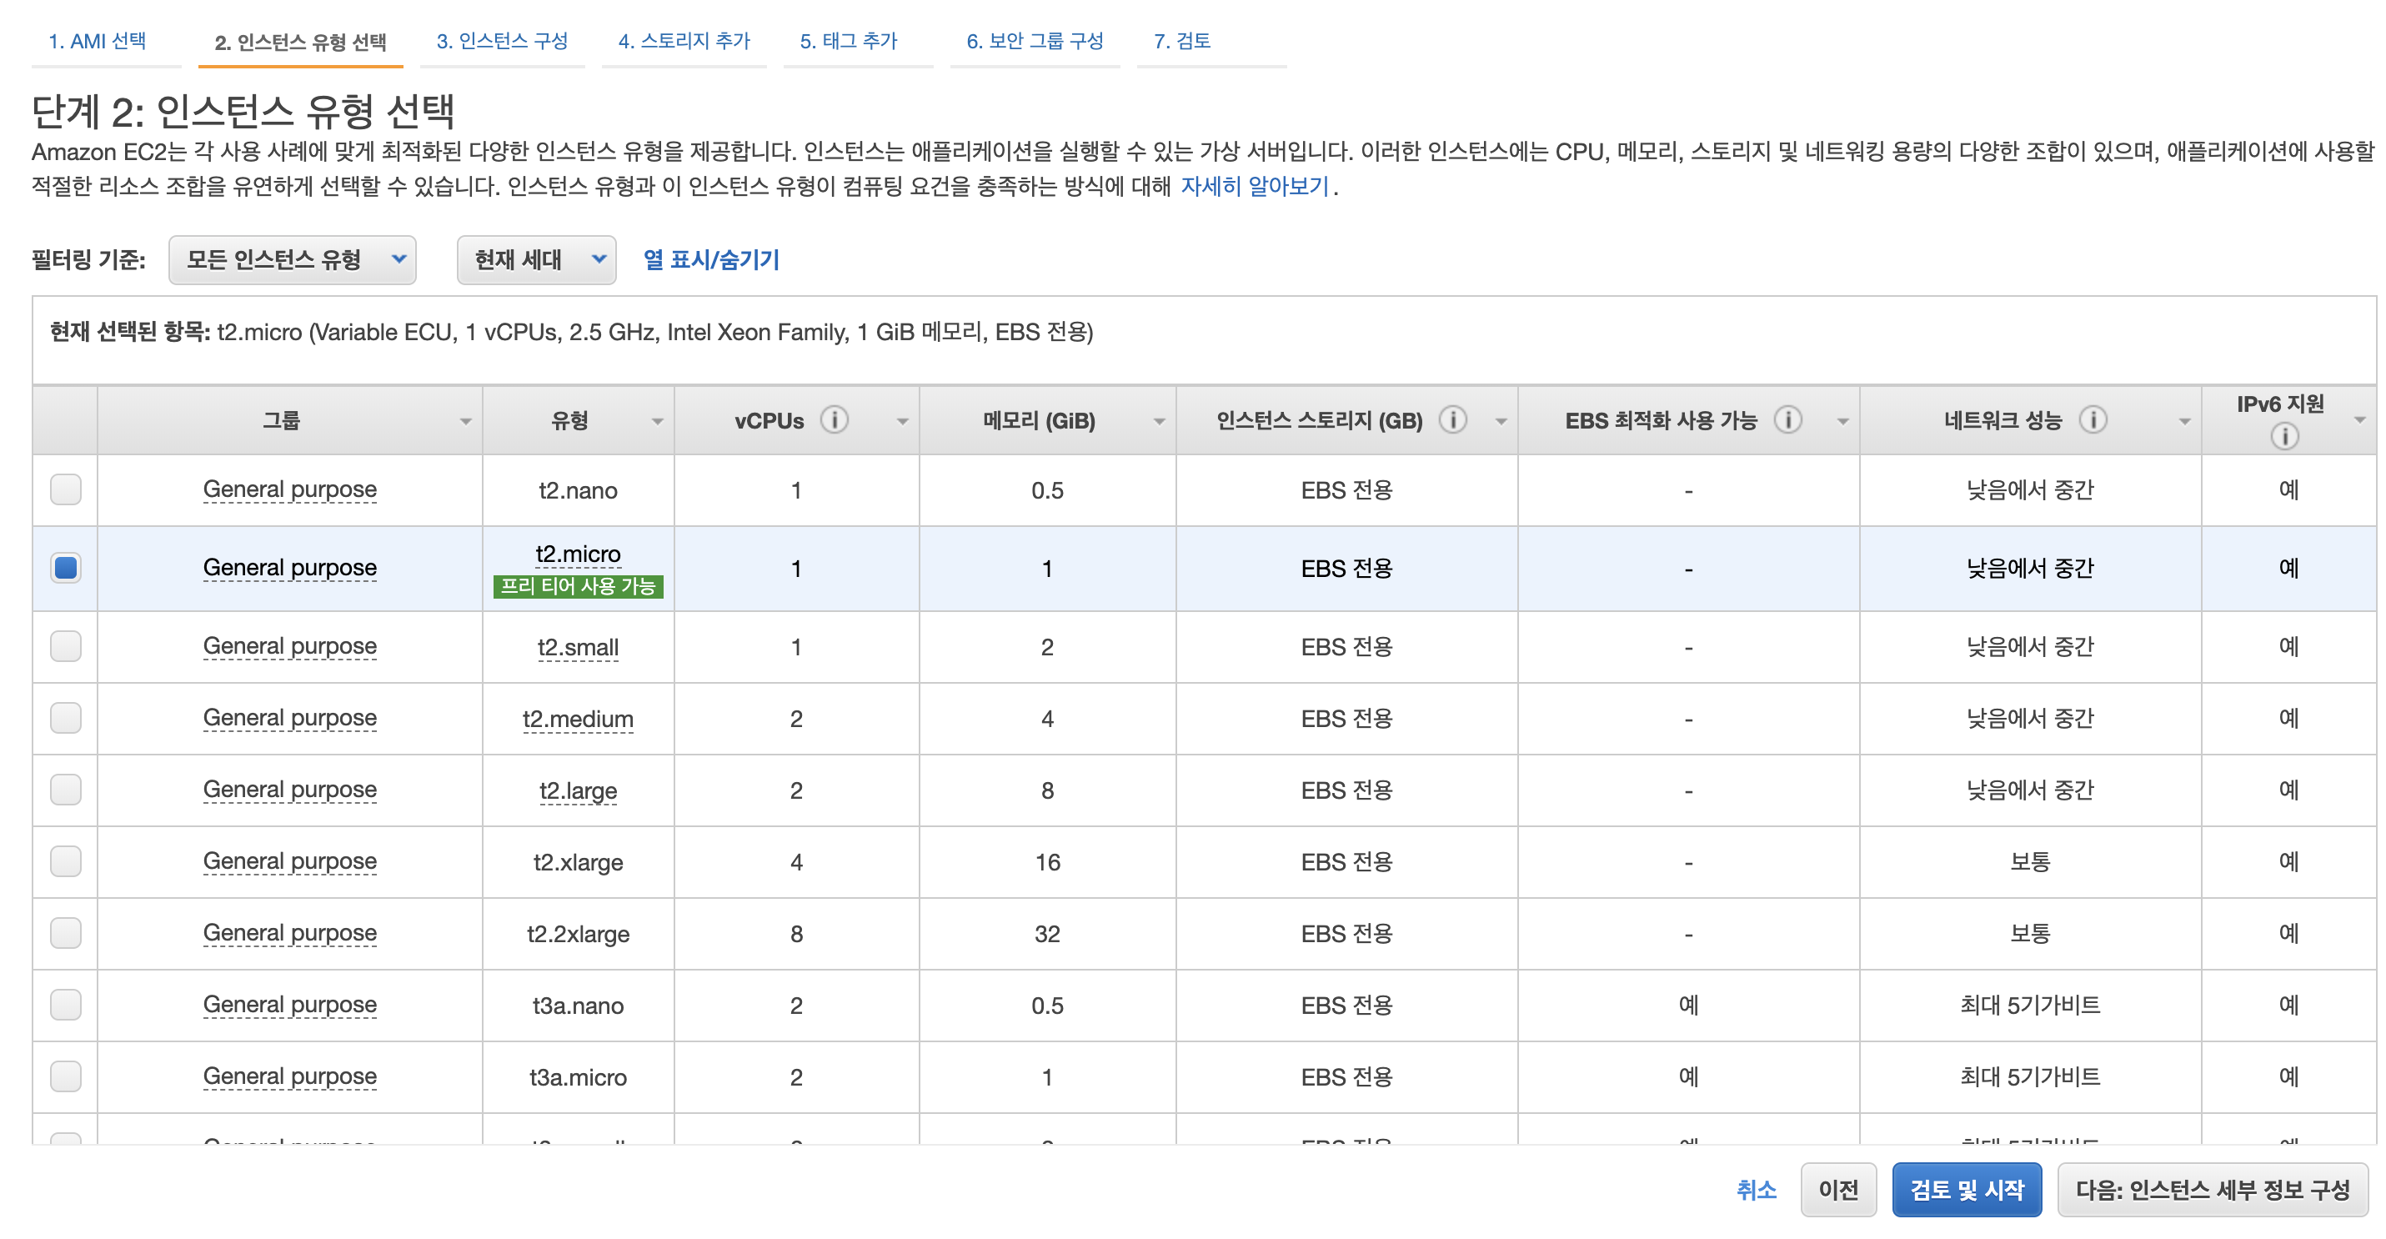The height and width of the screenshot is (1239, 2386).
Task: Click the 이전 button
Action: (x=1837, y=1190)
